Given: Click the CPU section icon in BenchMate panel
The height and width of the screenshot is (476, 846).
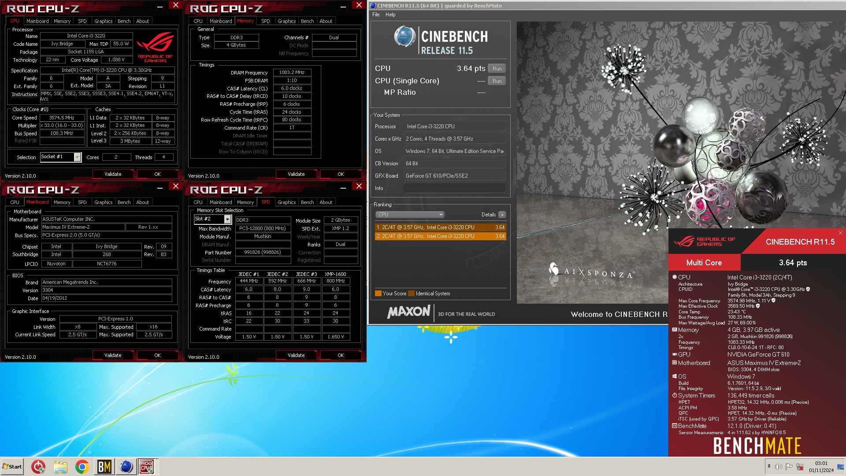Looking at the screenshot, I should [675, 277].
